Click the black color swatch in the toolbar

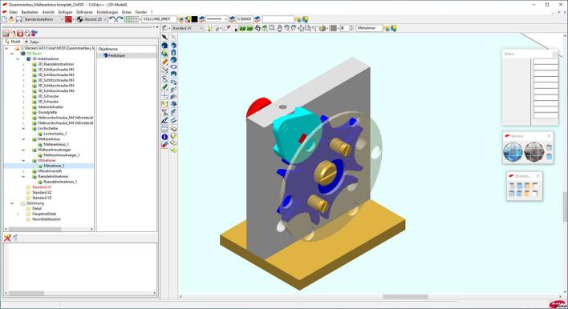[x=194, y=19]
